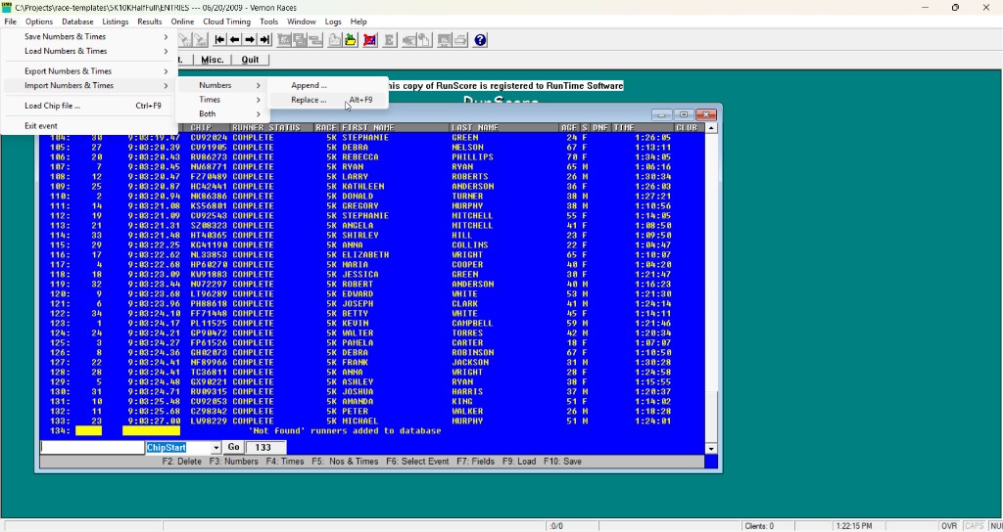
Task: Click the first-record arrow toolbar icon
Action: (x=220, y=39)
